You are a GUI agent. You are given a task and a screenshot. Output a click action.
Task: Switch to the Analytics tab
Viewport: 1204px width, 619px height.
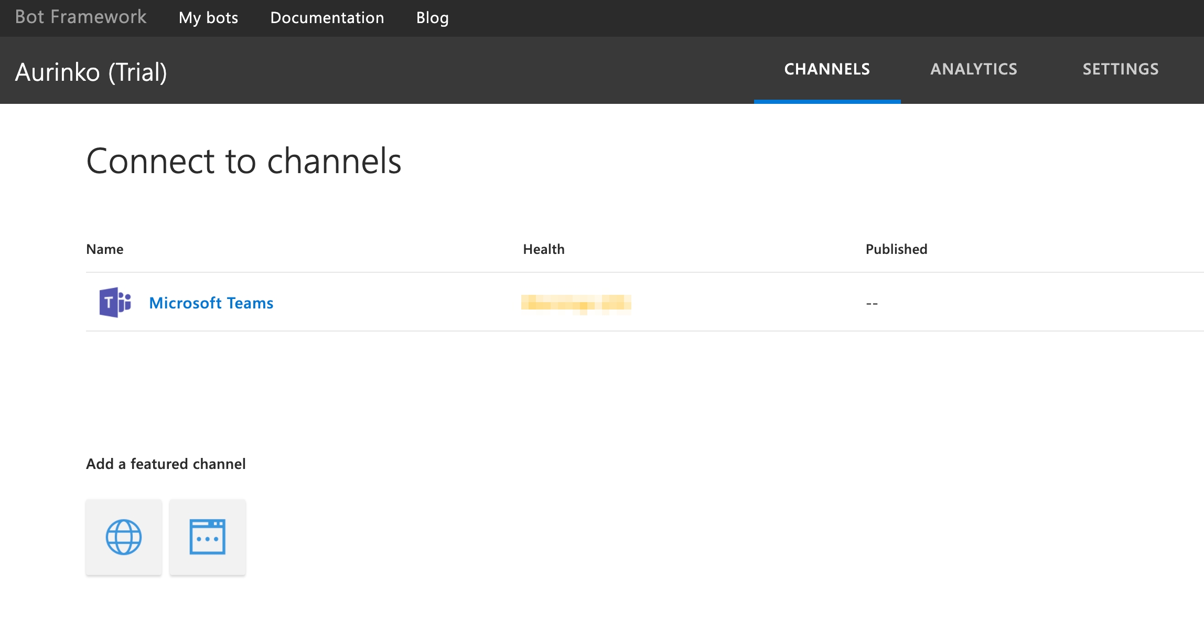(x=974, y=69)
